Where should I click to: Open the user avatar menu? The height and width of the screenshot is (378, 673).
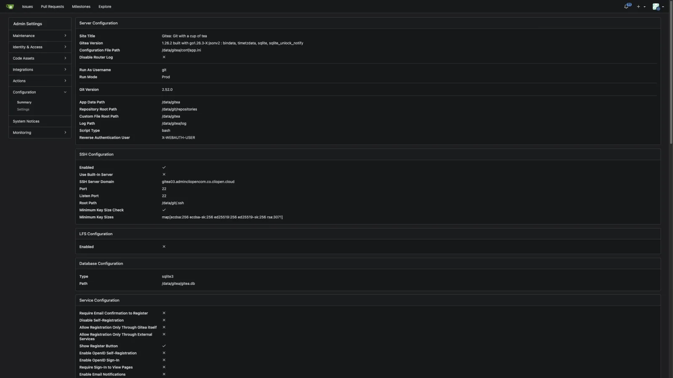(x=658, y=7)
